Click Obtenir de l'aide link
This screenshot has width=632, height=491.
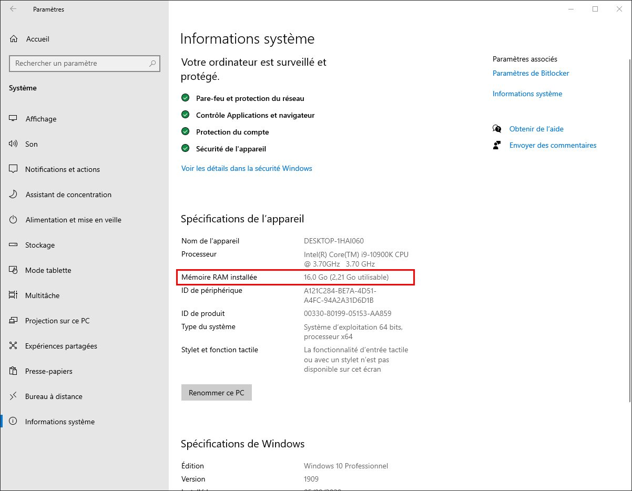coord(536,129)
